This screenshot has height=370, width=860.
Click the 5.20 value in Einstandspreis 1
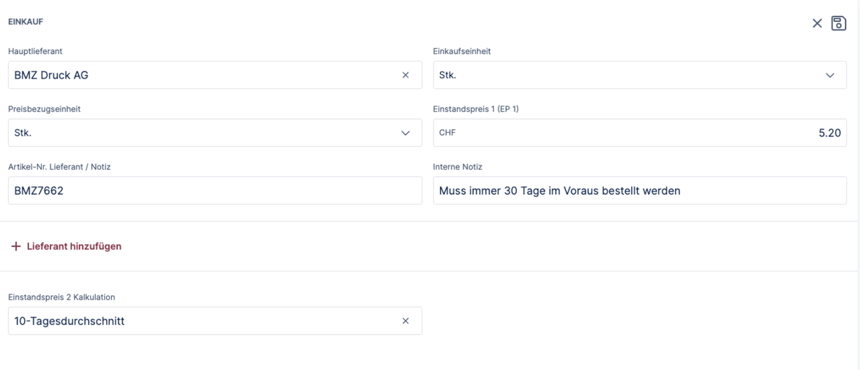click(x=829, y=133)
